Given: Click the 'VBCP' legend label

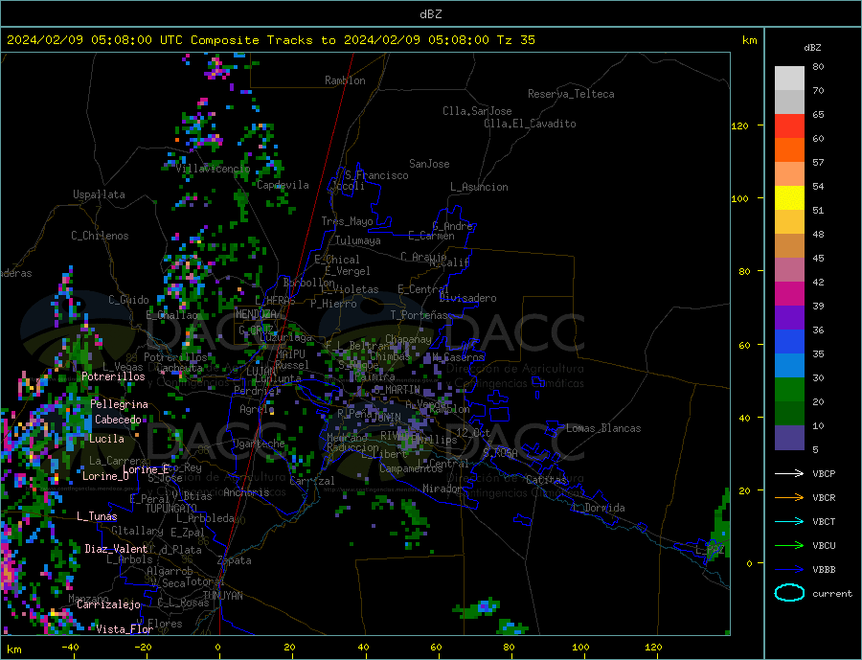Looking at the screenshot, I should 824,473.
